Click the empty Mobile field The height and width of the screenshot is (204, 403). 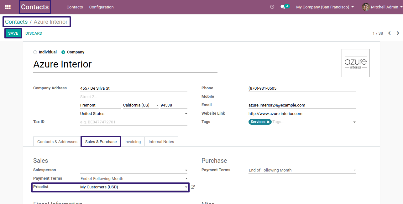[302, 97]
